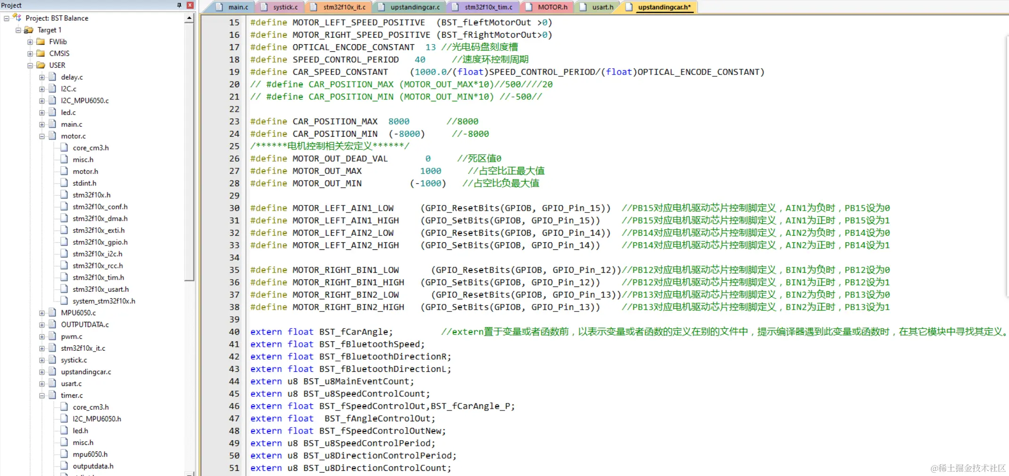Screen dimensions: 1009x476
Task: Click the header file icon beside system_stm32f10x.h
Action: tap(65, 301)
